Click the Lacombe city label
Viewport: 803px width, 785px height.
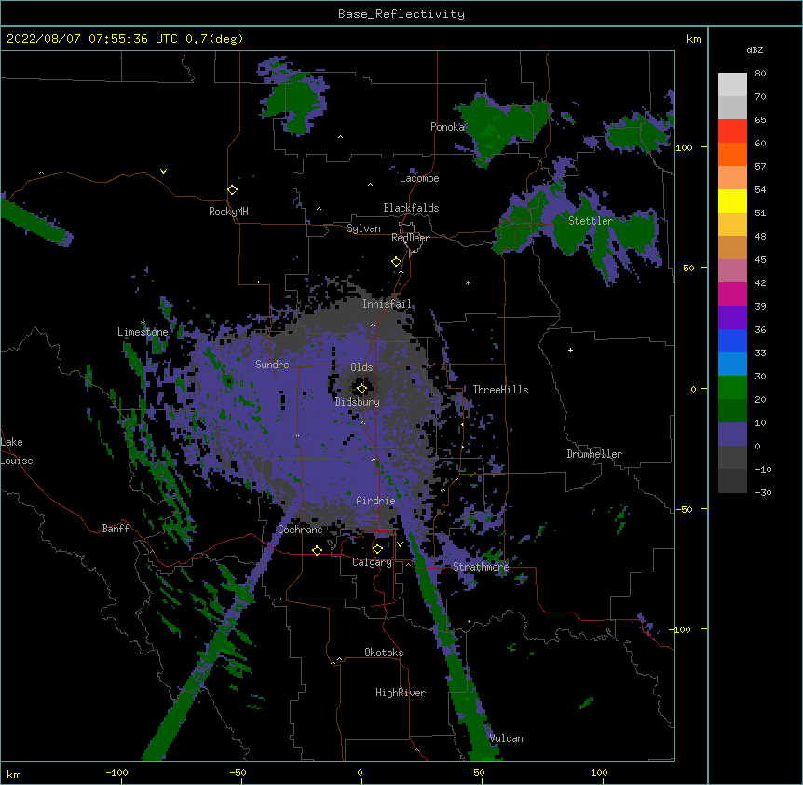pos(419,178)
